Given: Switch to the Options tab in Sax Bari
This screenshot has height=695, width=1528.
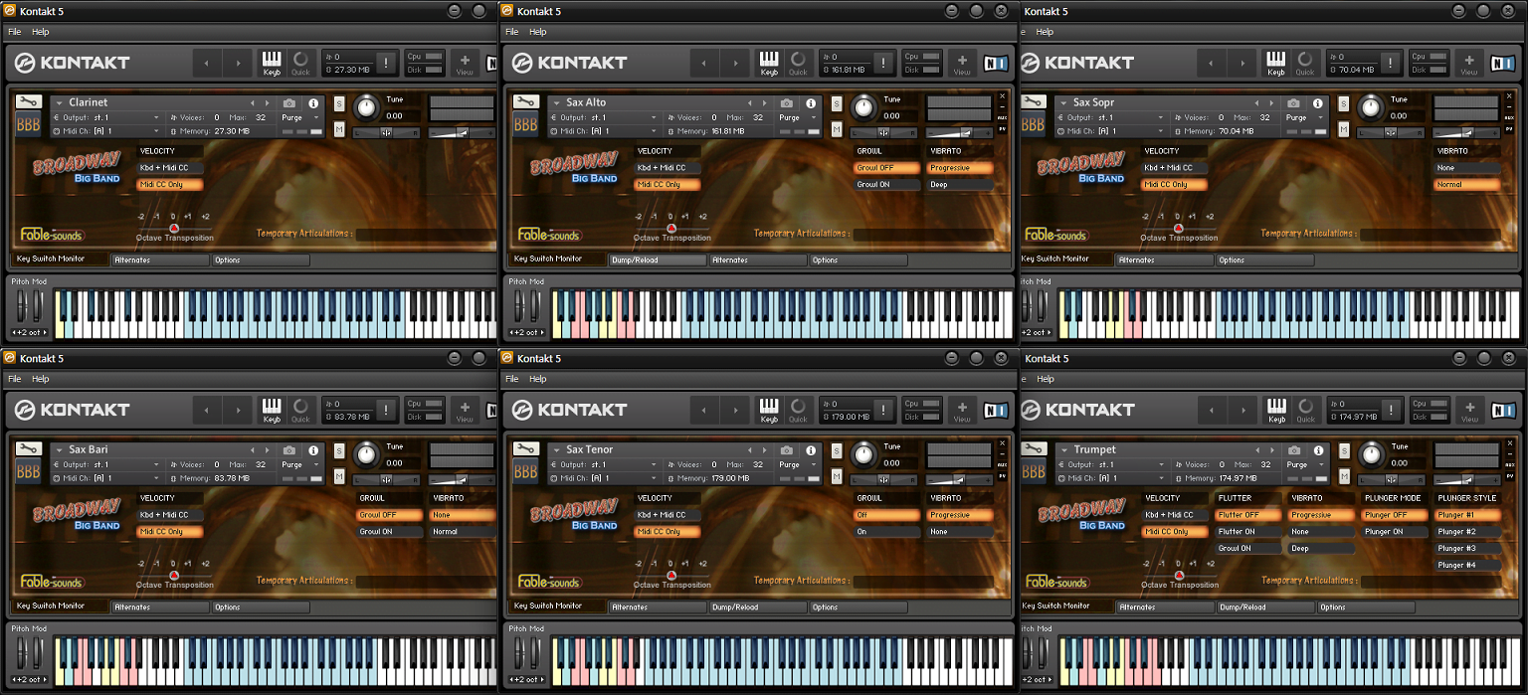Looking at the screenshot, I should [261, 608].
